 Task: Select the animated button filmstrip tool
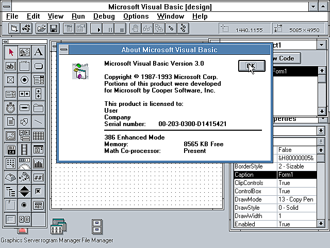pyautogui.click(x=24, y=149)
